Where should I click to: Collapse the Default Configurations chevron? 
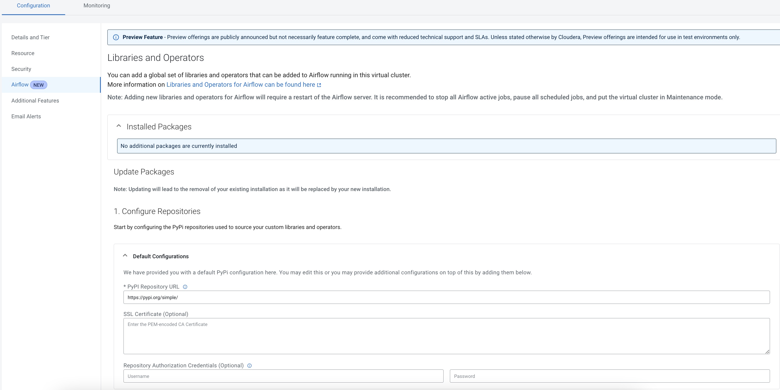click(125, 256)
